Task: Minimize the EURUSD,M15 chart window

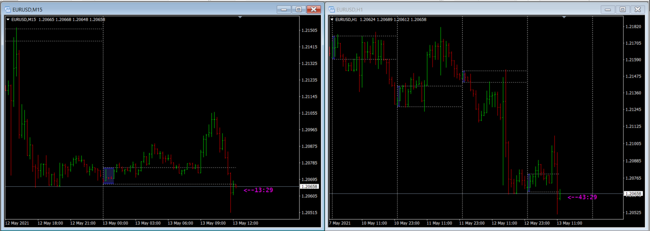Action: [x=284, y=9]
